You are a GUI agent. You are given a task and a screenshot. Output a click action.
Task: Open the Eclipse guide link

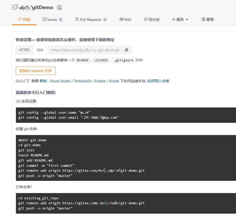tap(100, 81)
